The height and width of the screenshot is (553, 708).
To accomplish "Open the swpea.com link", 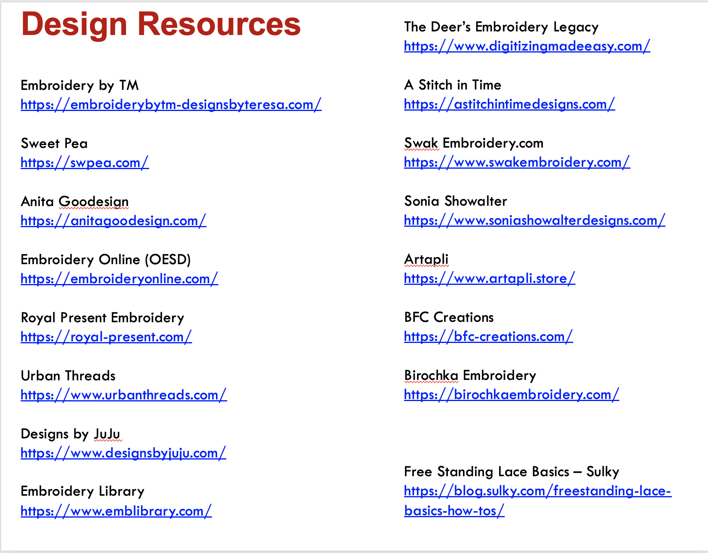I will pos(85,163).
